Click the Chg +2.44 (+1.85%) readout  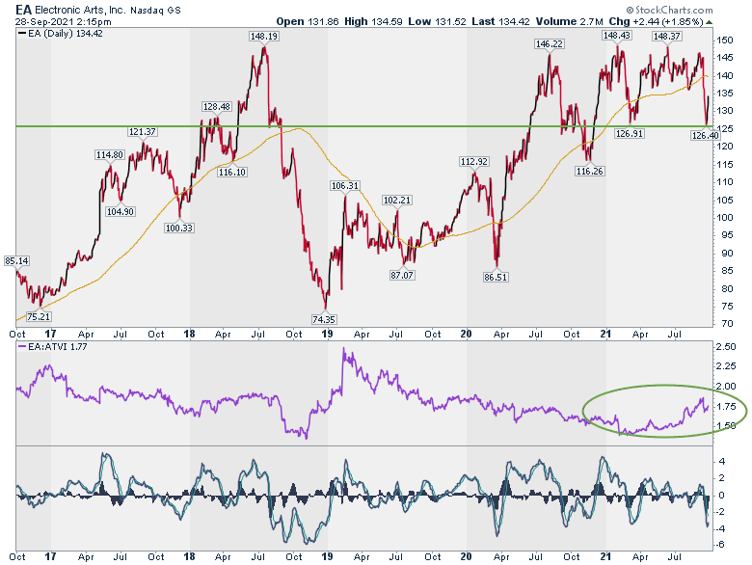tap(656, 22)
